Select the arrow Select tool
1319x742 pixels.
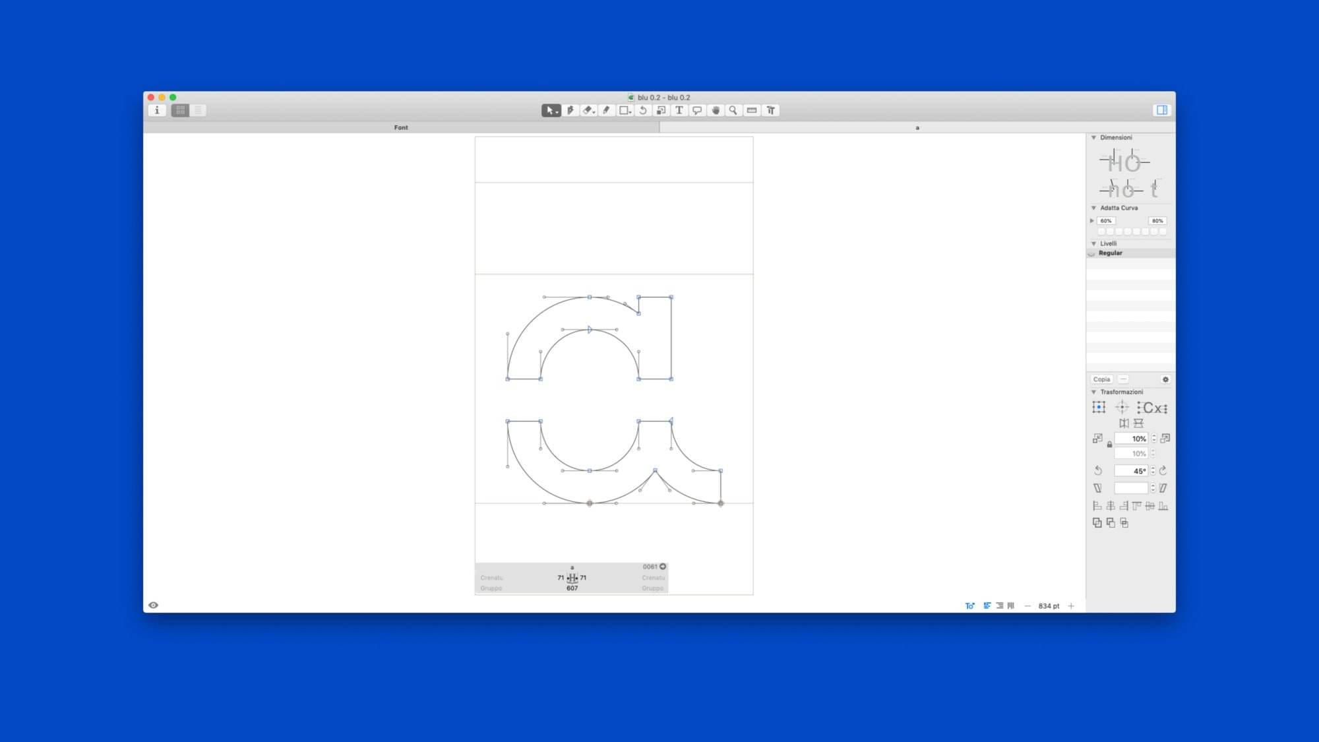click(x=551, y=111)
